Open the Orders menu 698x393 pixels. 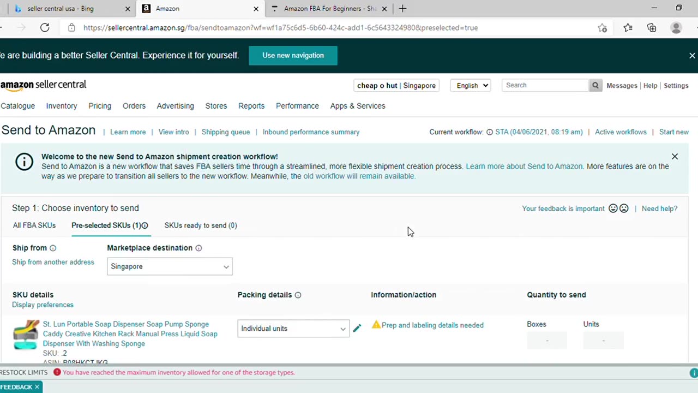[x=134, y=106]
